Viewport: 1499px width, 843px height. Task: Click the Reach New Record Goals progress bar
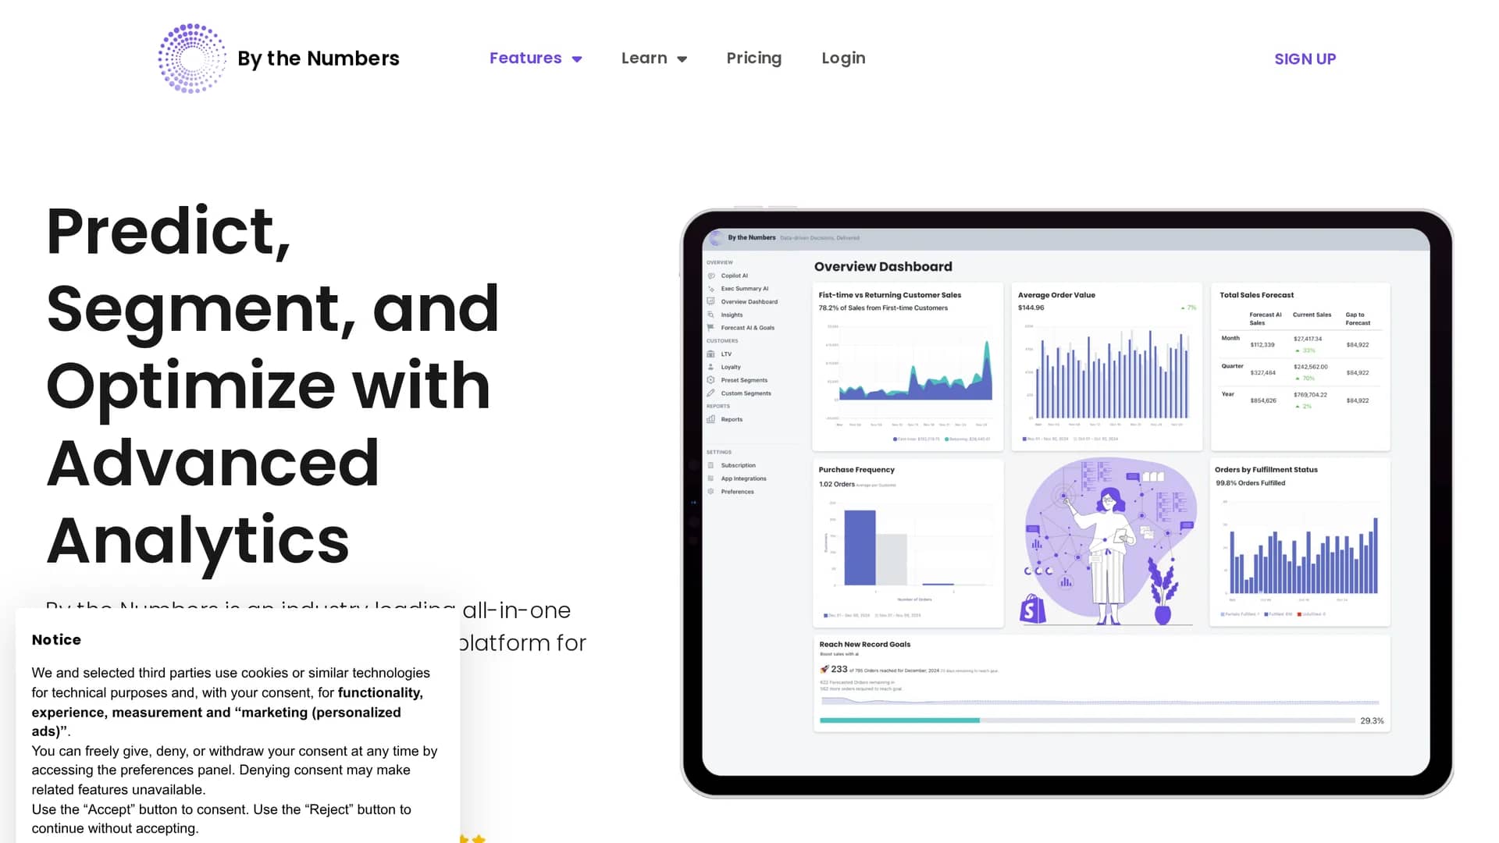pyautogui.click(x=1088, y=720)
